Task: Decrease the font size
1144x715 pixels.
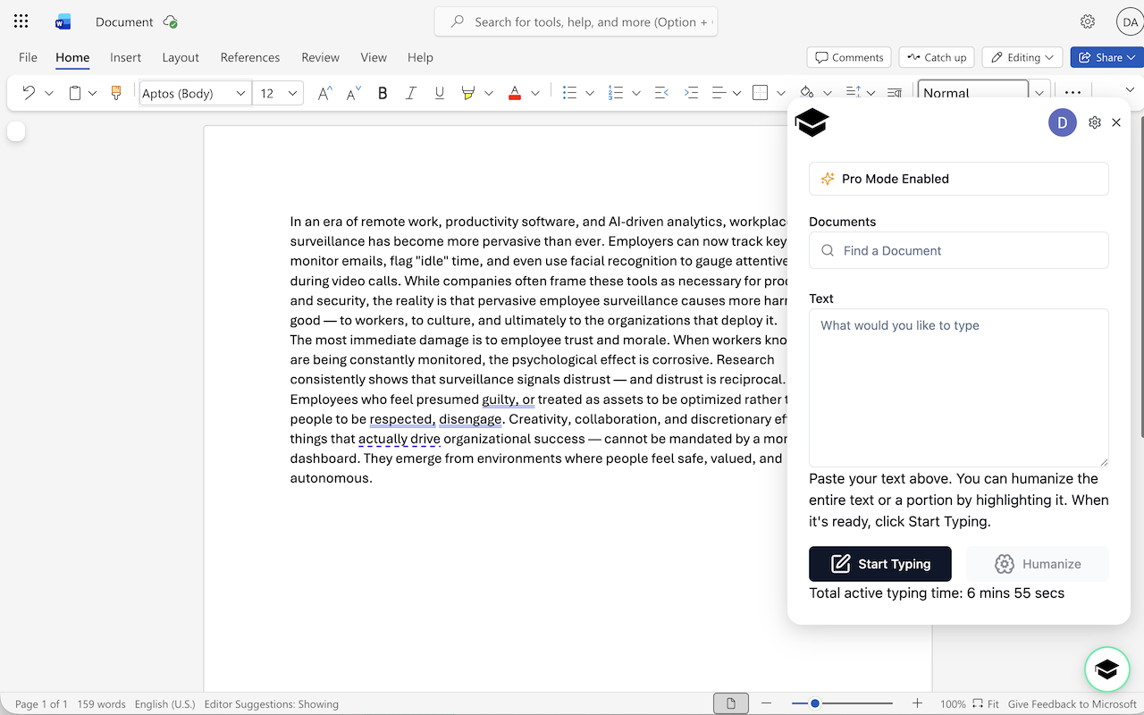Action: (x=354, y=93)
